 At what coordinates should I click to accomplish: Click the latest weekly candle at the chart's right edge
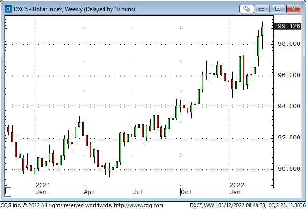coord(262,31)
